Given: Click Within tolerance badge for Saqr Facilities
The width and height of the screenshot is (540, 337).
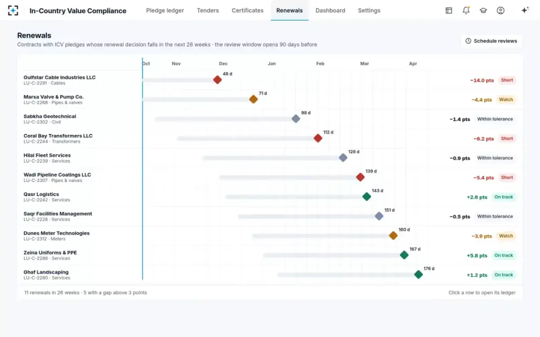Looking at the screenshot, I should click(x=495, y=217).
